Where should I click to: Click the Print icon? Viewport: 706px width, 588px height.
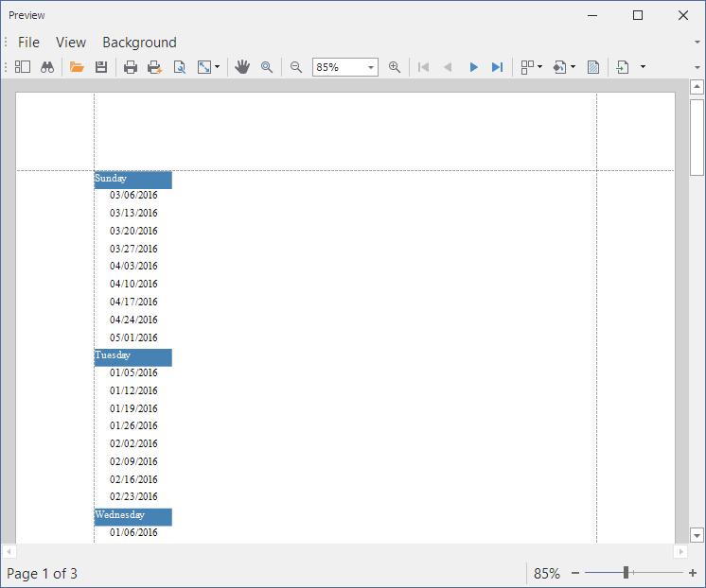click(x=131, y=67)
